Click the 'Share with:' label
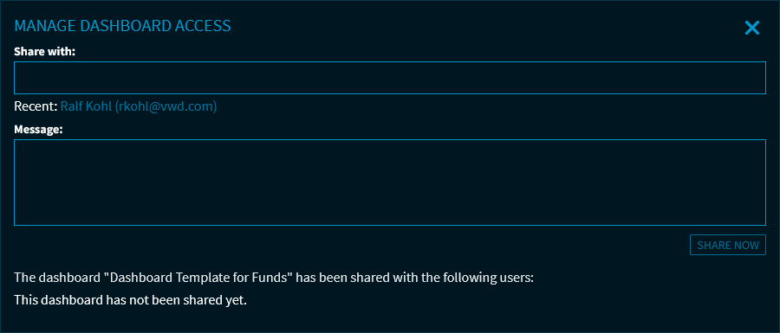The width and height of the screenshot is (780, 333). [45, 52]
